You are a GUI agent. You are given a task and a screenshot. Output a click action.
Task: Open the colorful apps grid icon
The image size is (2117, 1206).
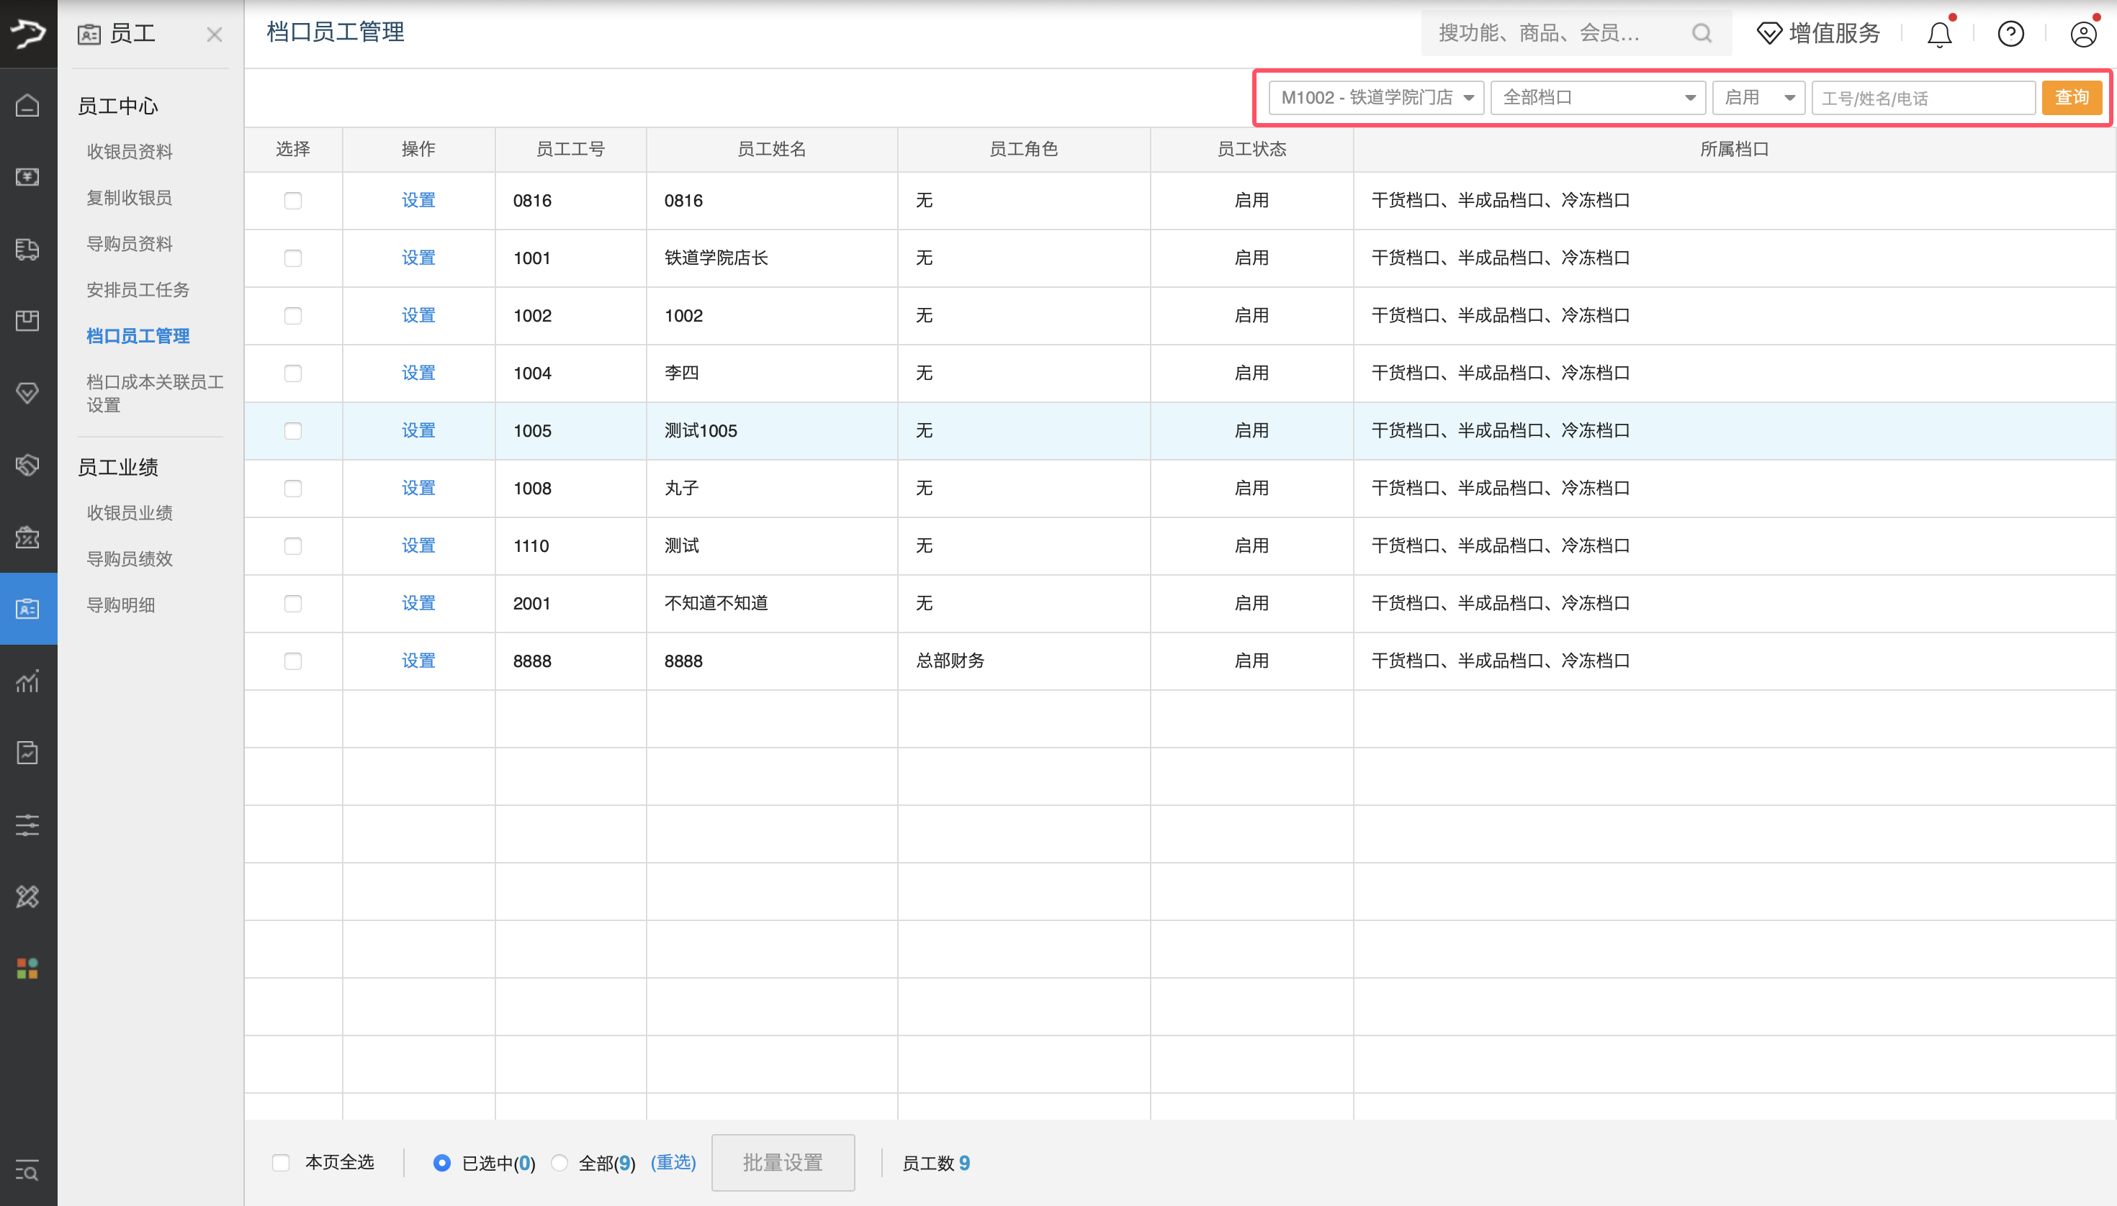27,969
